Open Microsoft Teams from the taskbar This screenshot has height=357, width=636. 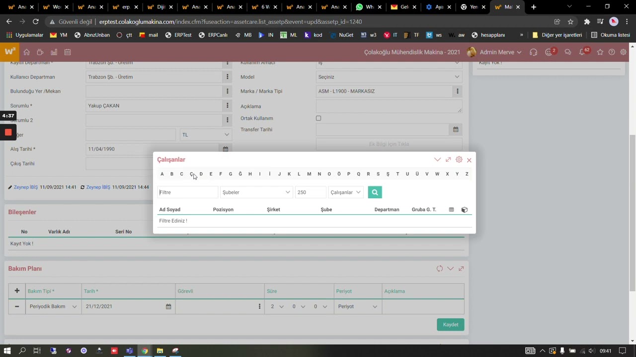click(129, 351)
